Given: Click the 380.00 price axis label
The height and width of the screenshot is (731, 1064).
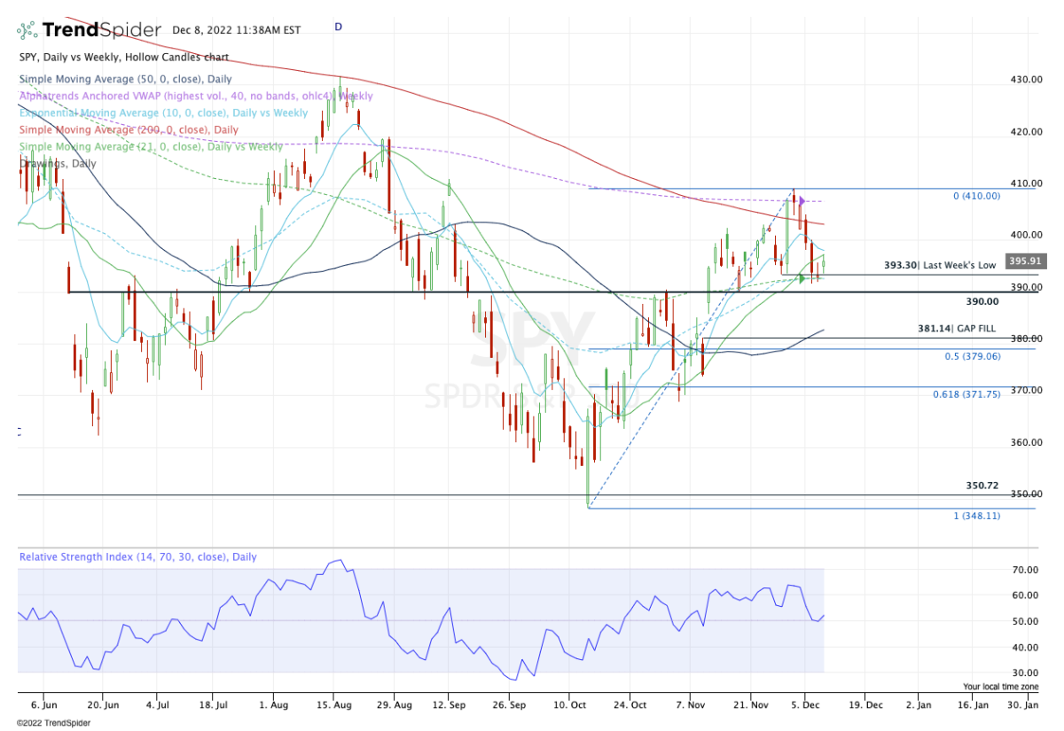Looking at the screenshot, I should pyautogui.click(x=1025, y=339).
